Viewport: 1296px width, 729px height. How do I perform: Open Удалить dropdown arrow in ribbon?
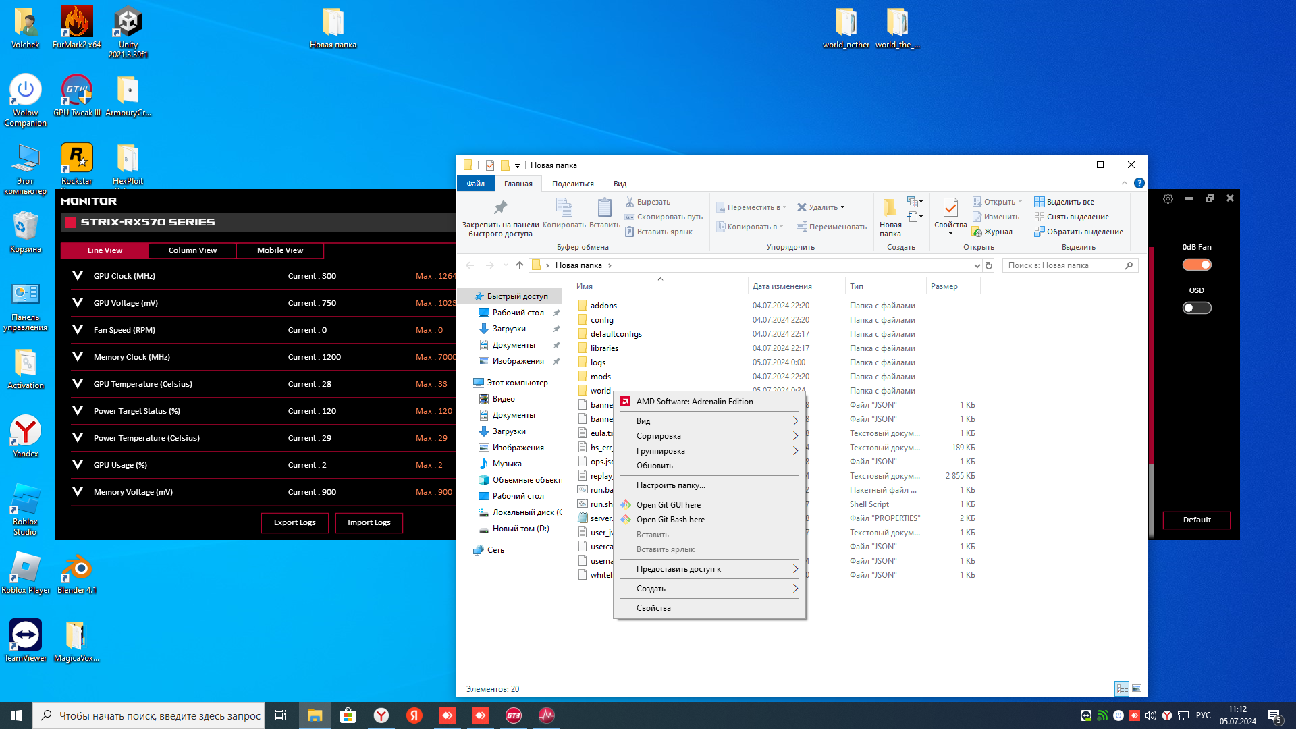point(842,207)
